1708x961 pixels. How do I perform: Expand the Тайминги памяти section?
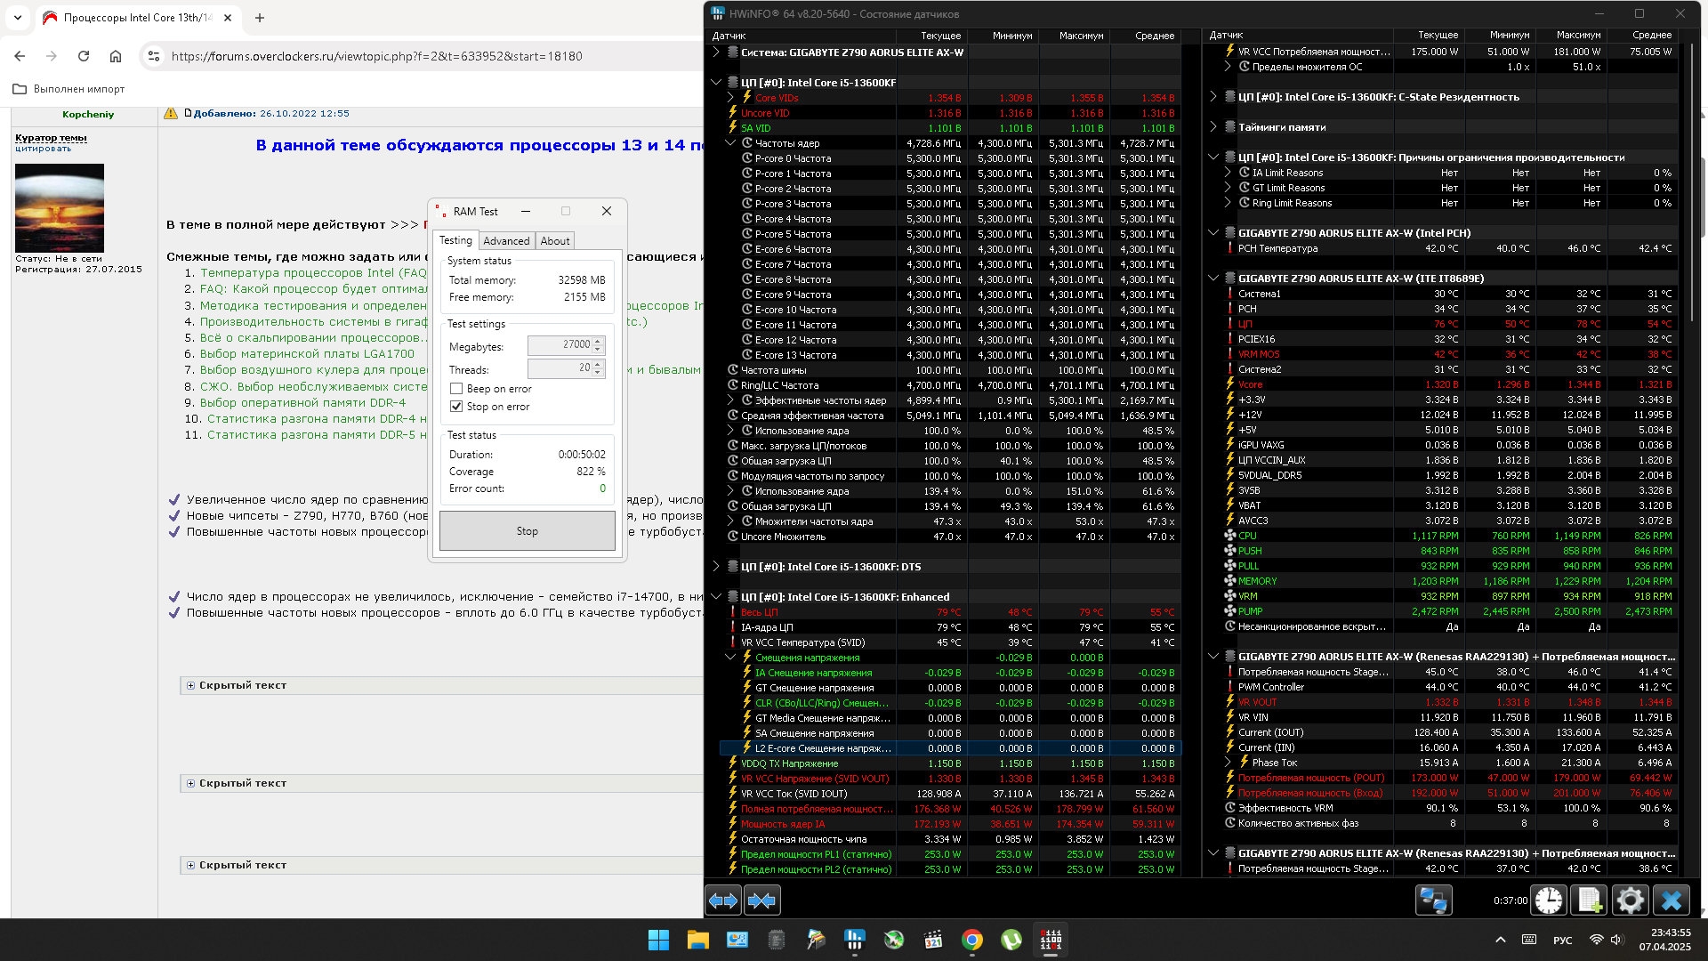(x=1213, y=127)
